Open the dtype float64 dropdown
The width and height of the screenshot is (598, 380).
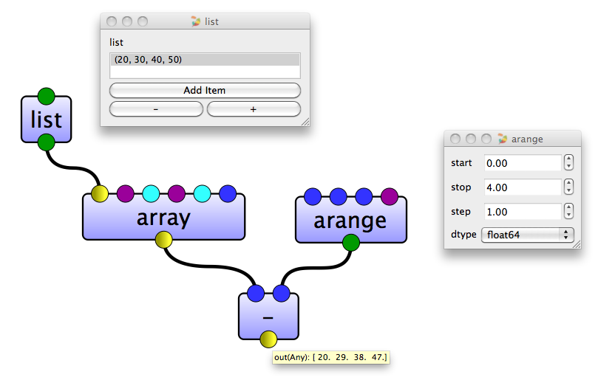click(x=528, y=235)
